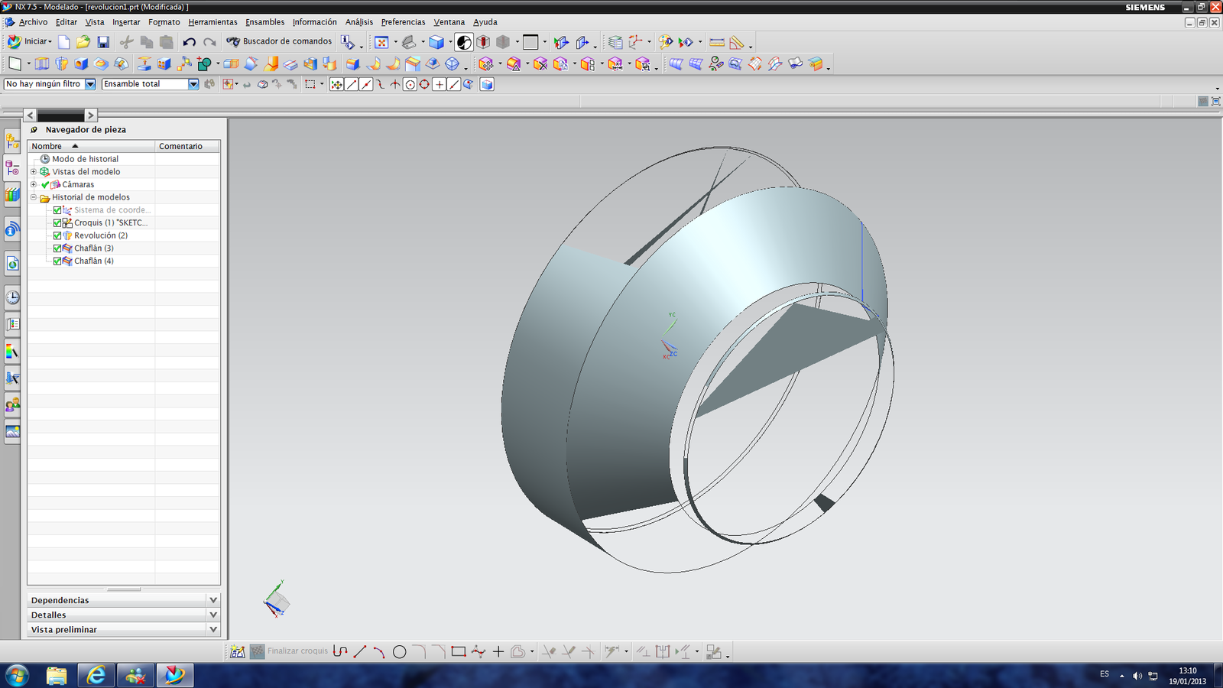Screen dimensions: 1223x688
Task: Click the Windows Start button
Action: 17,675
